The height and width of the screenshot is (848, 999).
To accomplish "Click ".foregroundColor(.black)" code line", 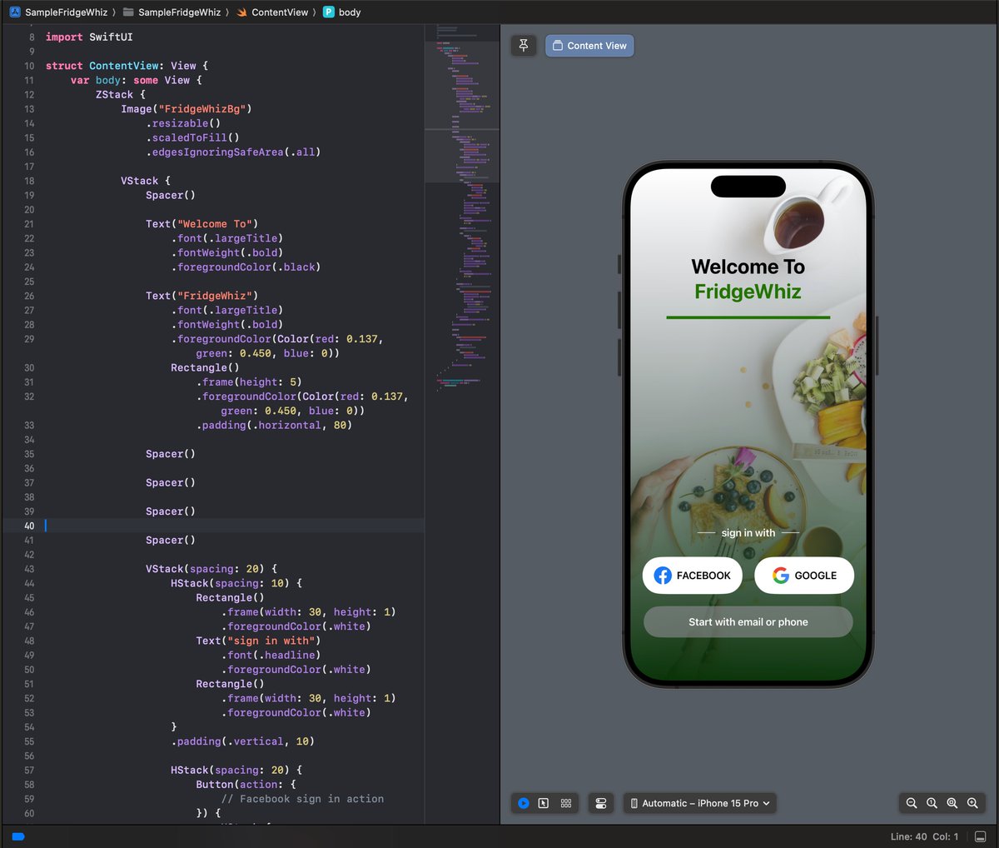I will pyautogui.click(x=246, y=267).
